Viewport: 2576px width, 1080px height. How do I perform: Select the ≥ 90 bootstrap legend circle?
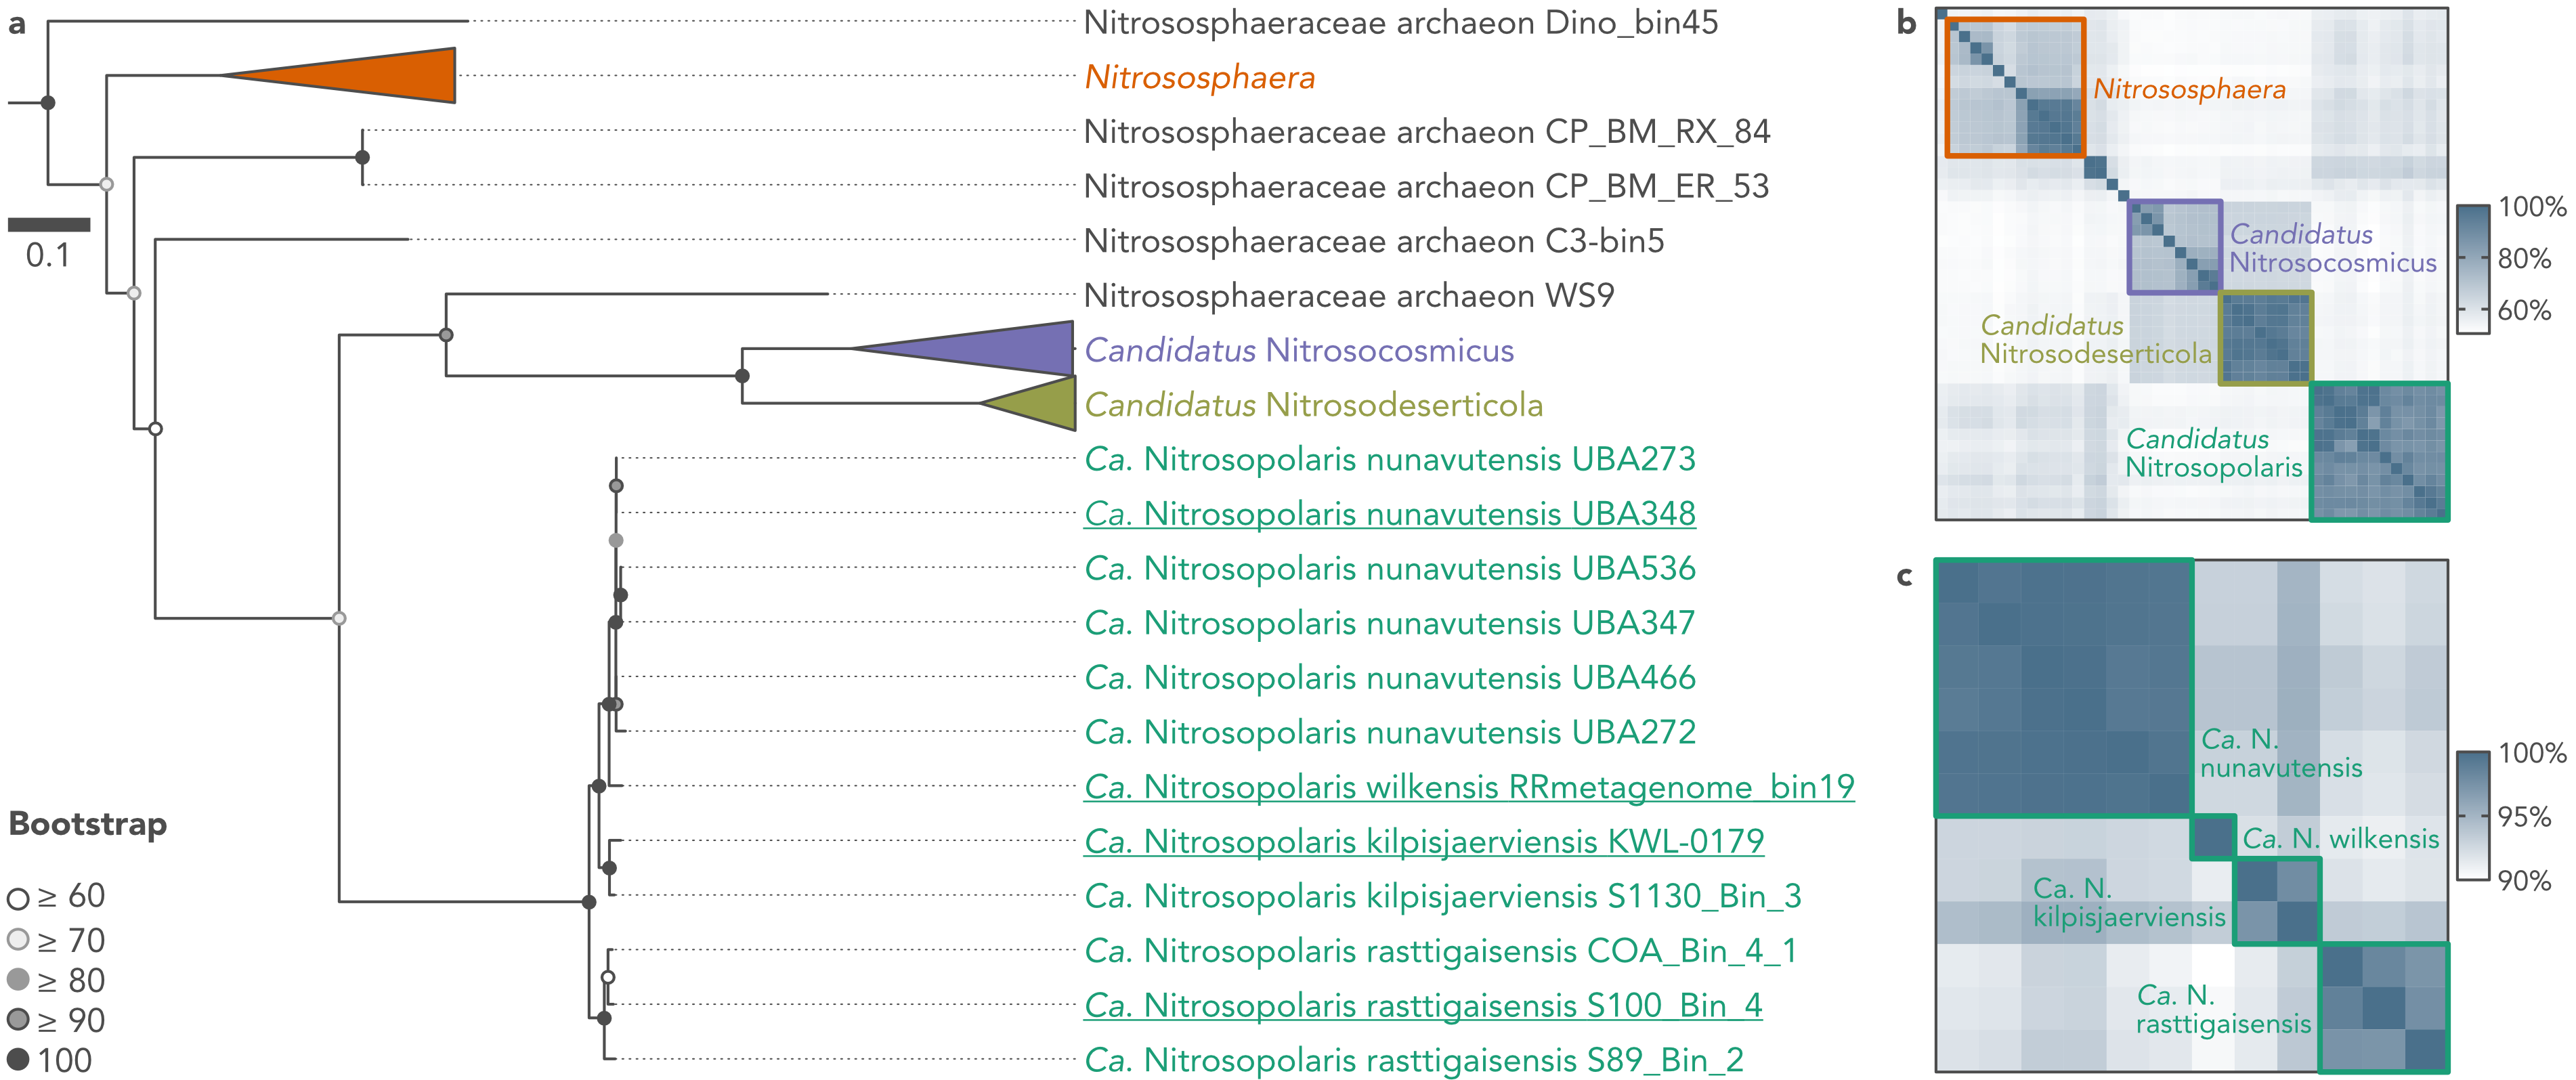[x=18, y=1019]
